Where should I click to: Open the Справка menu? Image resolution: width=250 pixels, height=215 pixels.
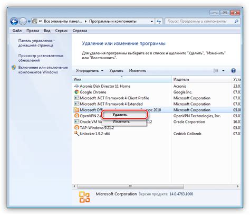point(80,31)
